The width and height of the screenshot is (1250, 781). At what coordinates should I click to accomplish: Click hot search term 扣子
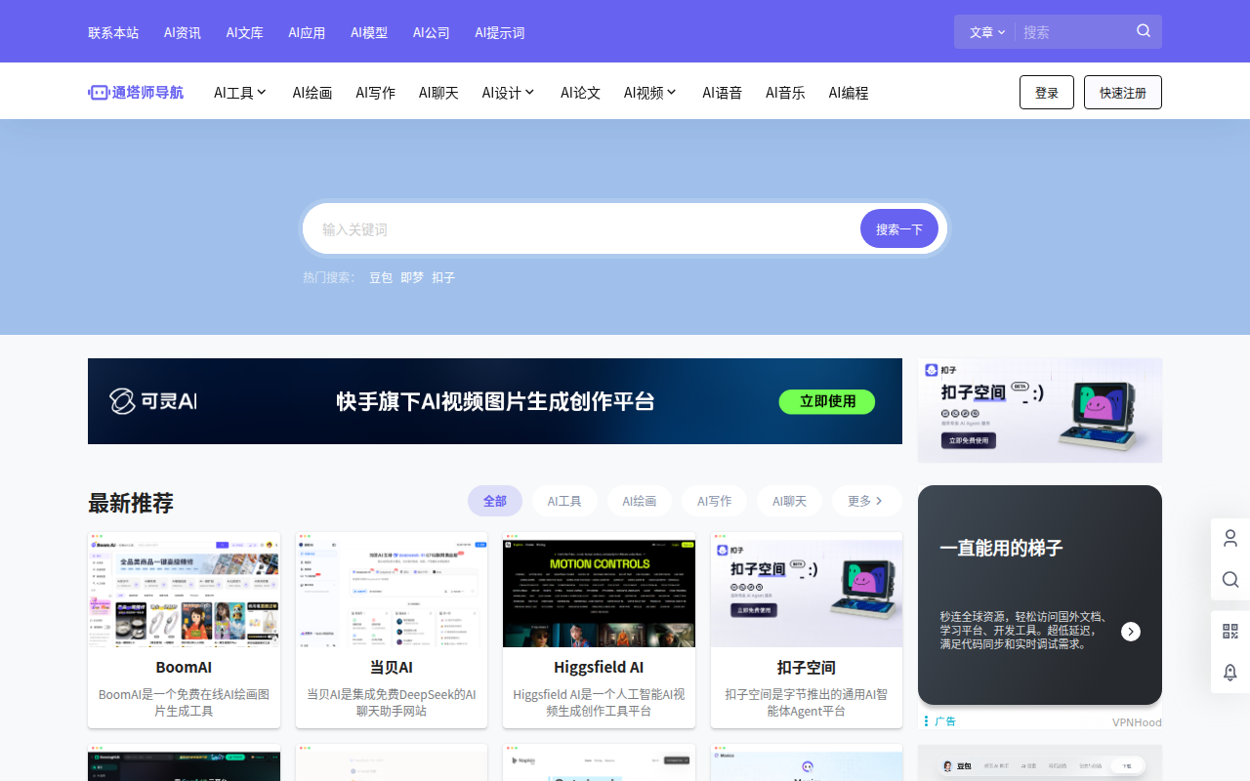pos(443,277)
